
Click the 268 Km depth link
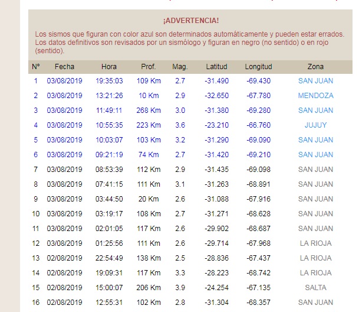[x=149, y=110]
